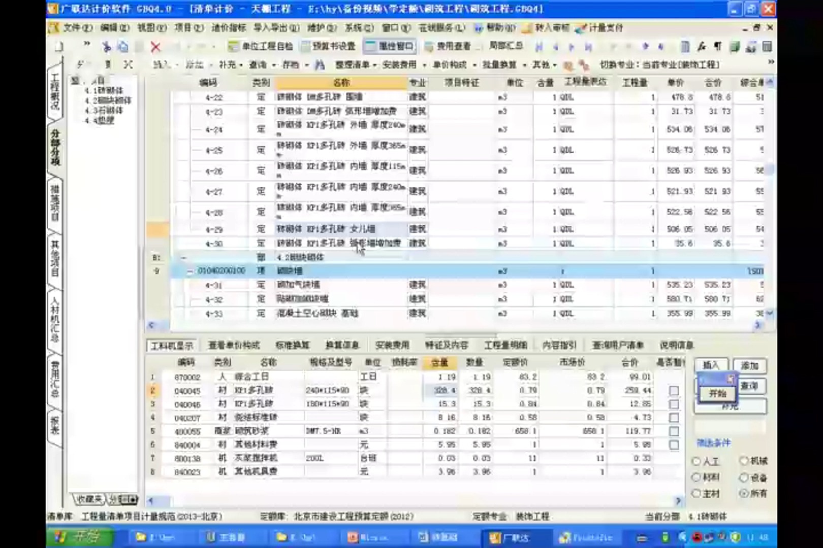The width and height of the screenshot is (823, 548).
Task: Click the last-record navigation arrow icon
Action: pyautogui.click(x=588, y=47)
